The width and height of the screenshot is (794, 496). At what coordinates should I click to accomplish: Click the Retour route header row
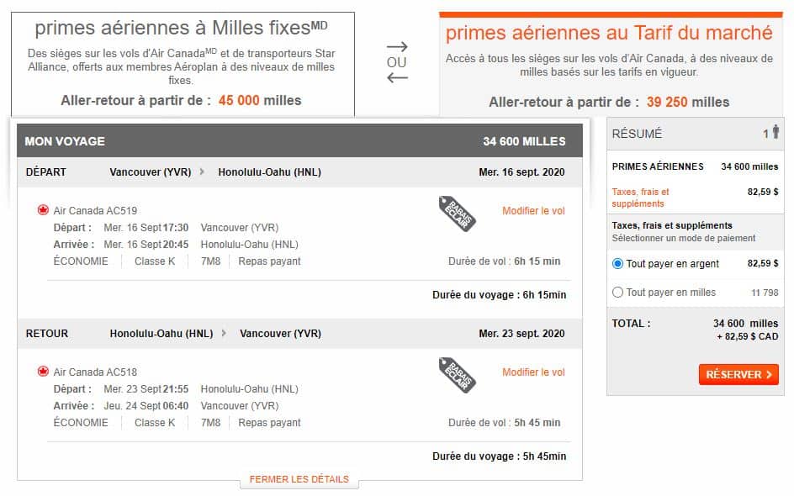(299, 334)
